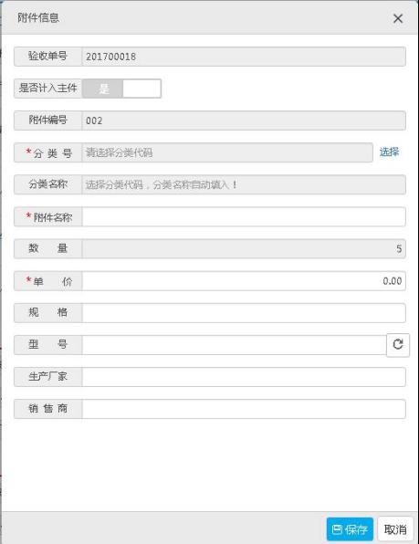Click the 生产厂家 input field
The image size is (419, 544).
tap(244, 377)
